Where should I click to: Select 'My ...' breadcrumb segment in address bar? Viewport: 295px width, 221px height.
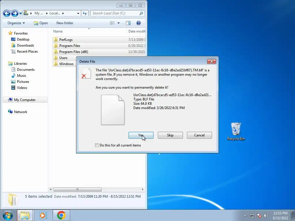click(x=39, y=13)
